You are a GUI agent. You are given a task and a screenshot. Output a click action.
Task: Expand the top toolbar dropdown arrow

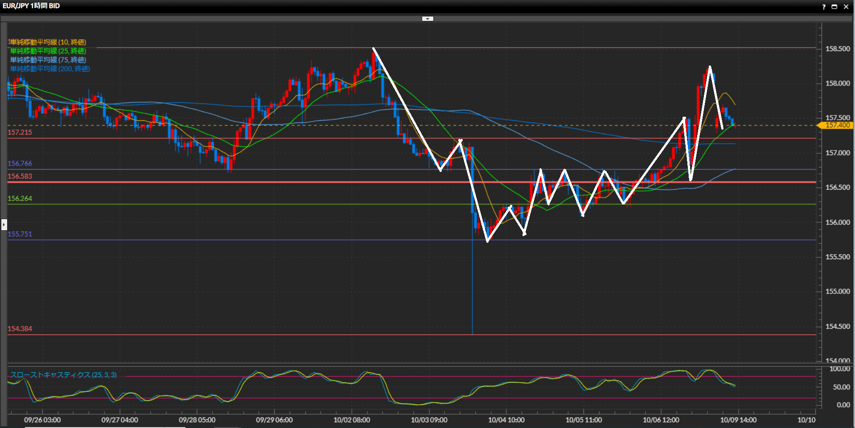[427, 19]
